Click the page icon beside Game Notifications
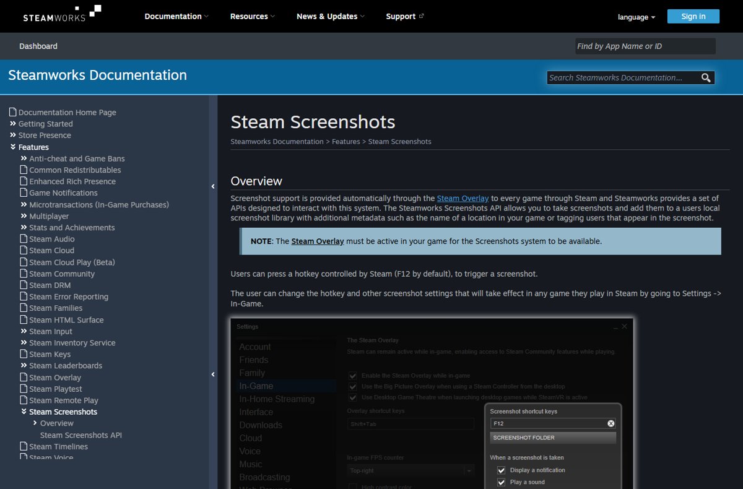743x489 pixels. (x=24, y=193)
